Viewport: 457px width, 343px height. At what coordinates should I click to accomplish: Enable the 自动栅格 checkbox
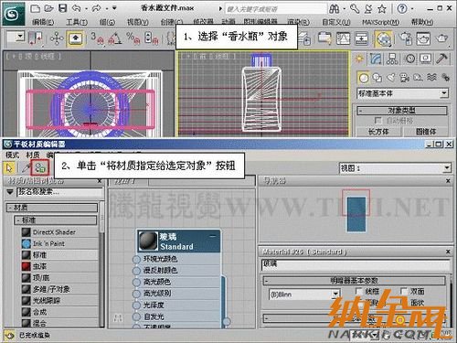point(377,121)
